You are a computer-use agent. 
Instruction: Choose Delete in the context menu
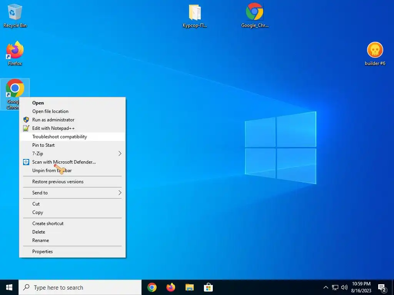click(72, 232)
